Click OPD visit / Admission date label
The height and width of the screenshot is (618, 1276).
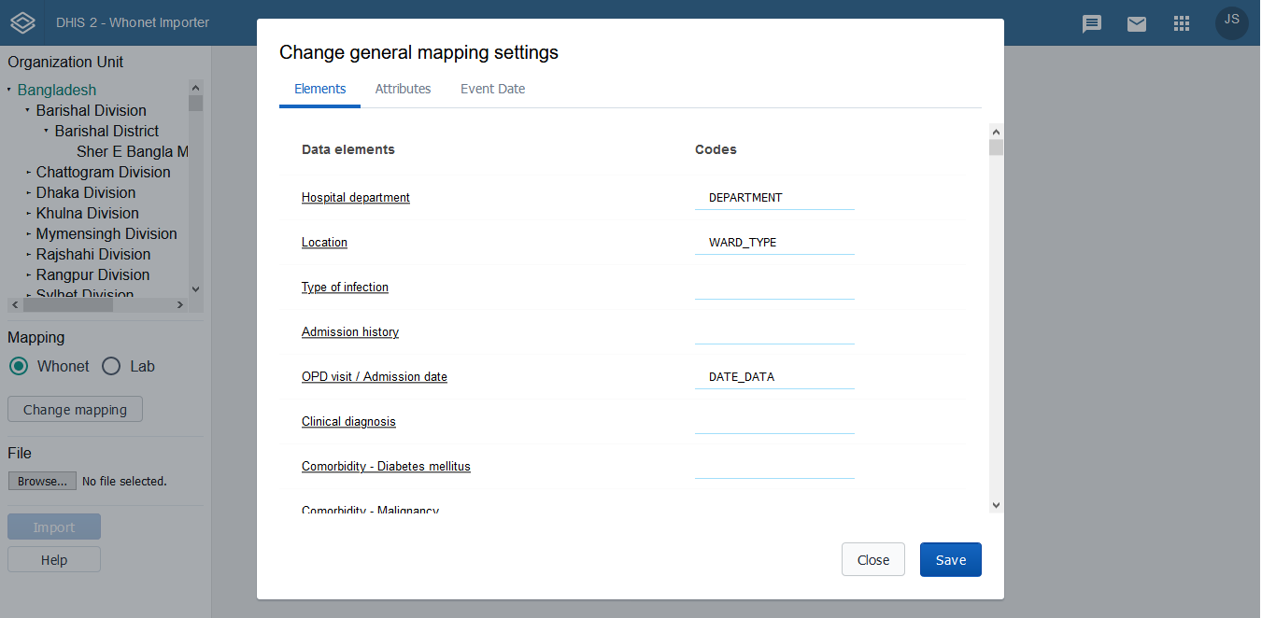pyautogui.click(x=375, y=377)
